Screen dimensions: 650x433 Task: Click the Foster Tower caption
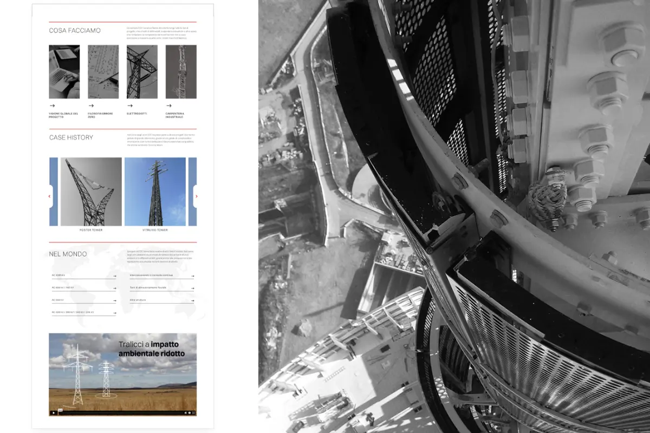[x=91, y=230]
